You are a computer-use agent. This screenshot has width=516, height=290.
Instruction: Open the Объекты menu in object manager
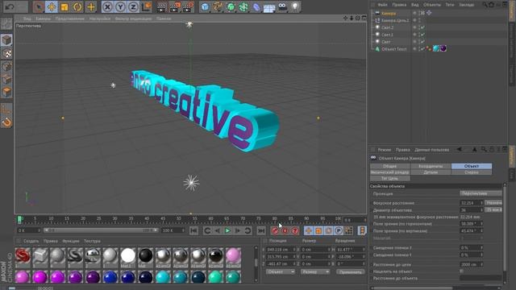[x=432, y=5]
